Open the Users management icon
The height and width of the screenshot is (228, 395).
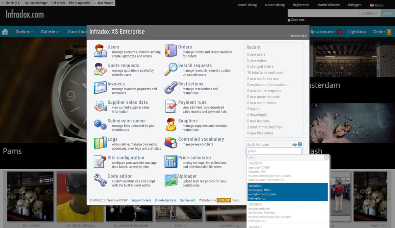tap(100, 51)
